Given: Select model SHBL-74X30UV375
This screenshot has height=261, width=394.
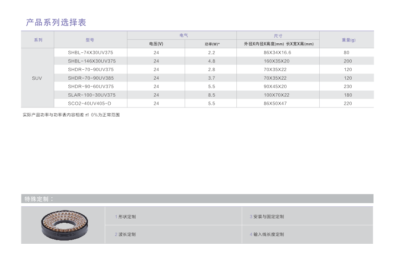Looking at the screenshot, I should (x=91, y=52).
